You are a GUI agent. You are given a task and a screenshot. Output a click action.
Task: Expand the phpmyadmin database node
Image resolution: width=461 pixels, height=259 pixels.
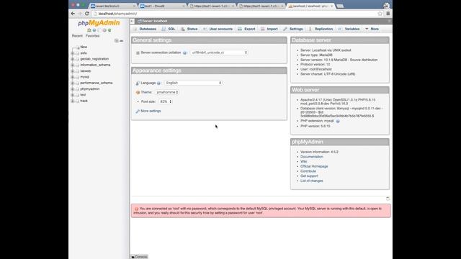[73, 89]
